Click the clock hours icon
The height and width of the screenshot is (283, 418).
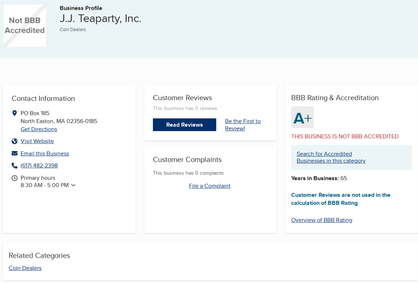pos(15,178)
